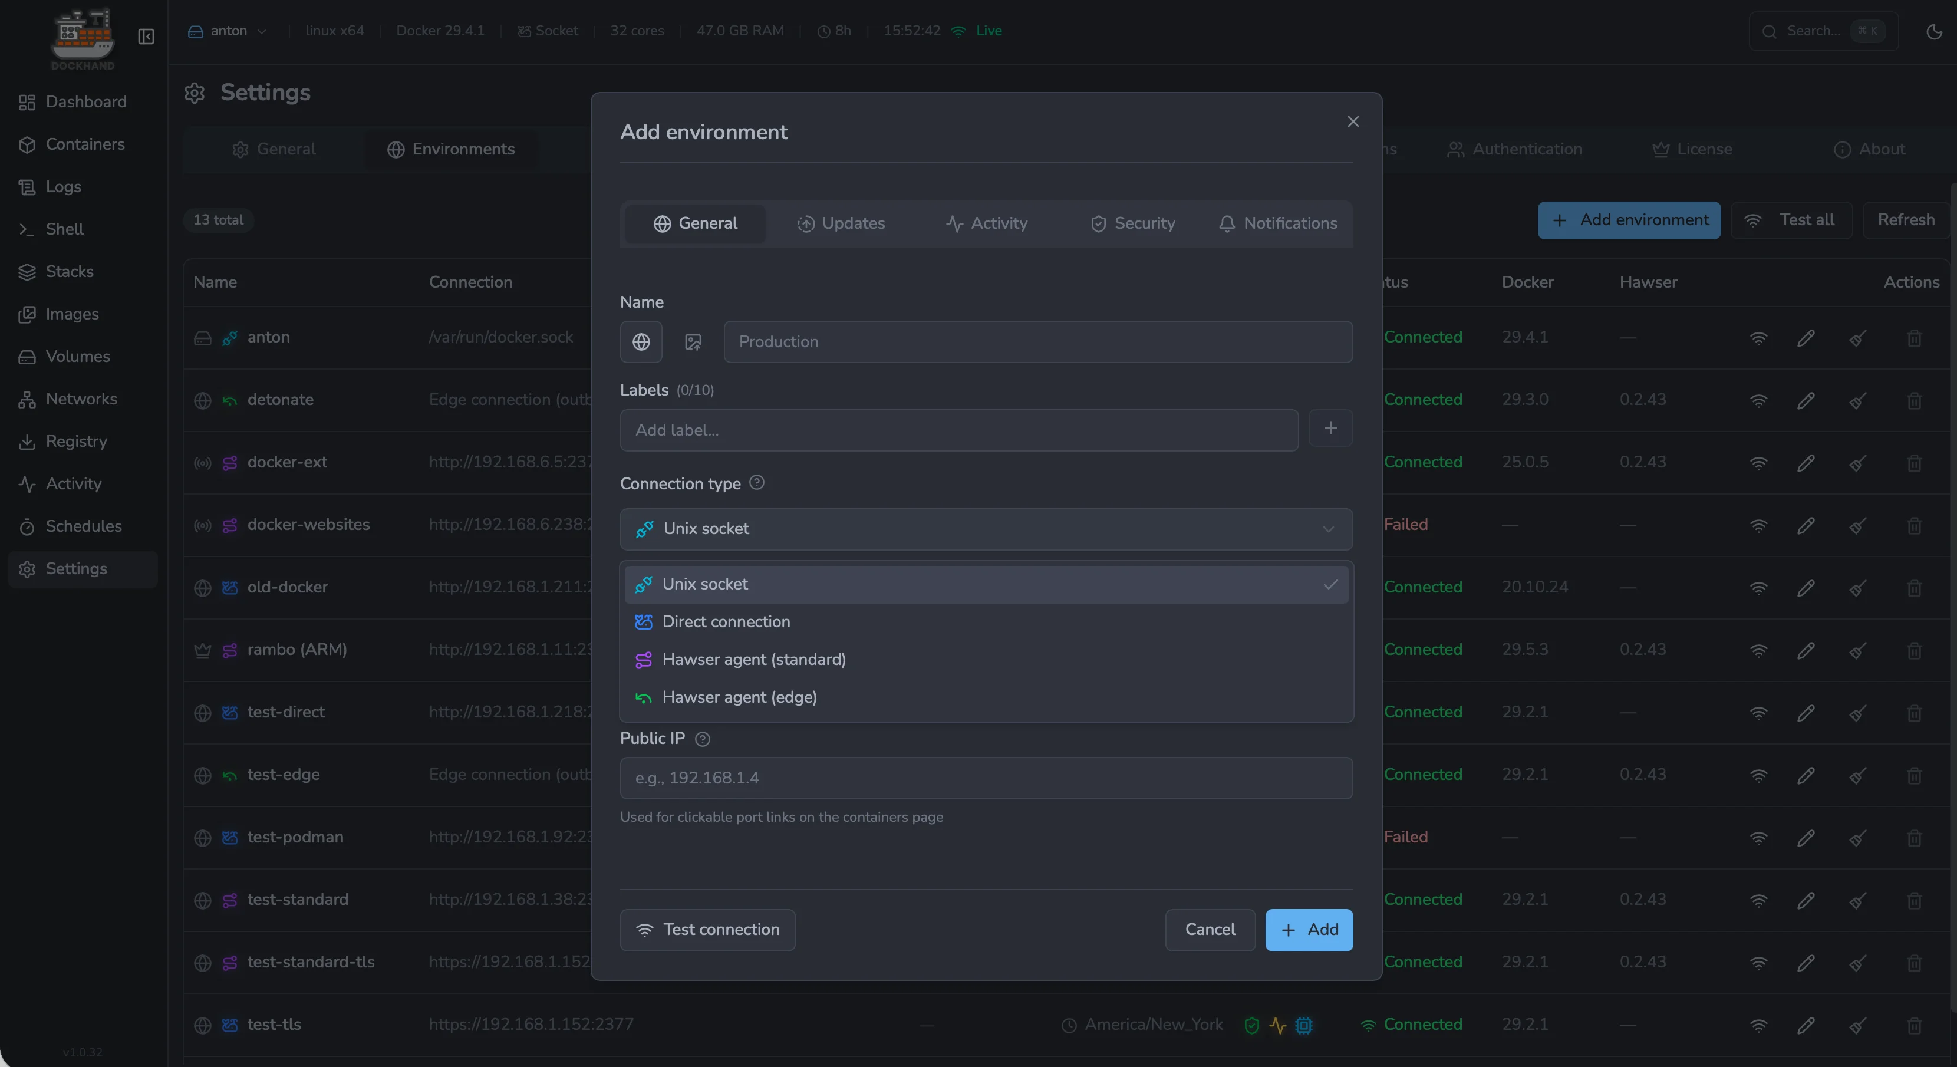Click the prune brush icon for old-docker row

point(1857,588)
